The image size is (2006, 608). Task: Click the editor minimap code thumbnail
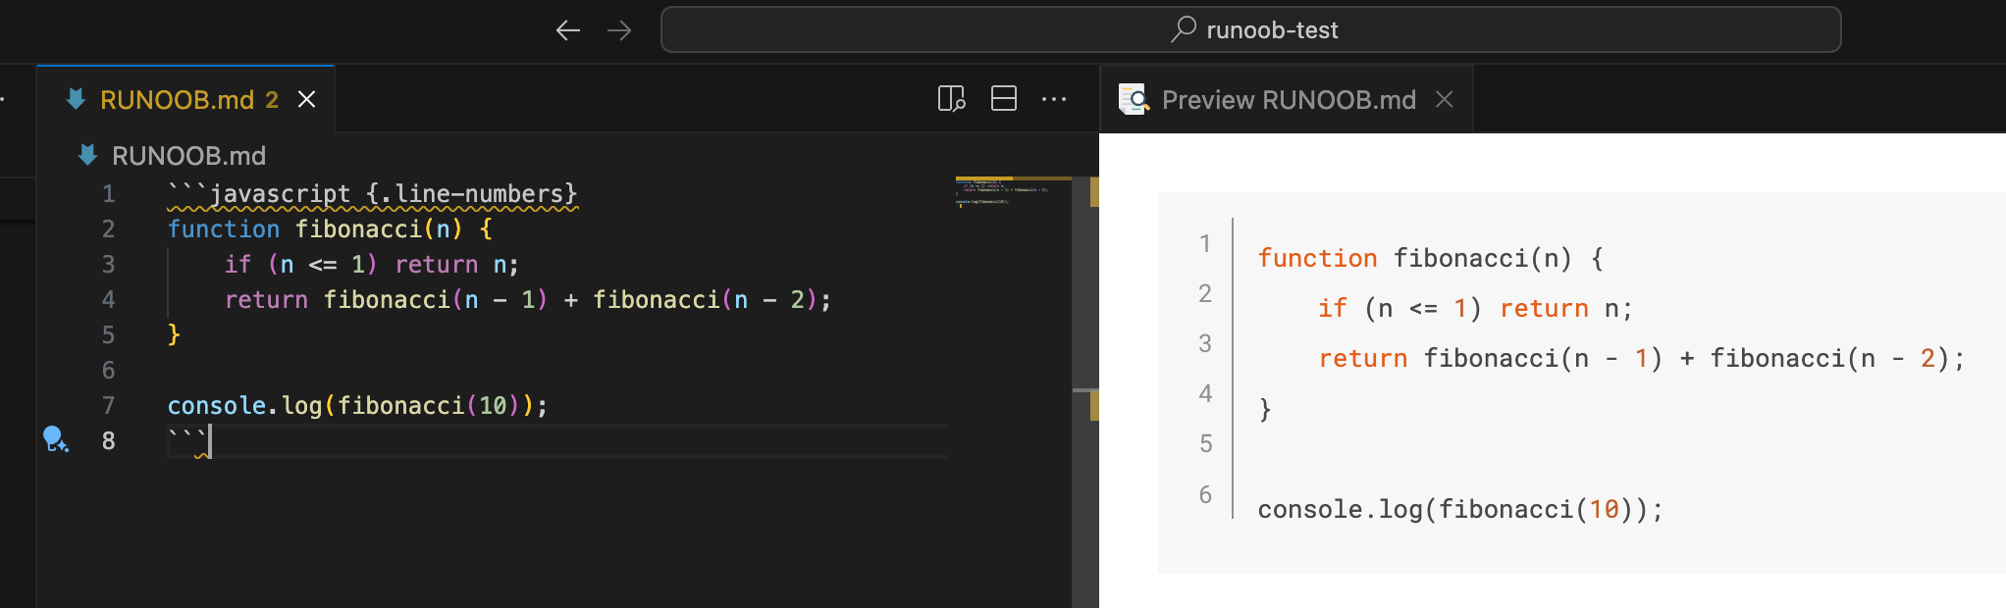tap(1001, 189)
